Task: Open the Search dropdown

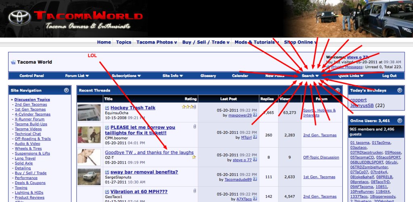Action: 310,76
